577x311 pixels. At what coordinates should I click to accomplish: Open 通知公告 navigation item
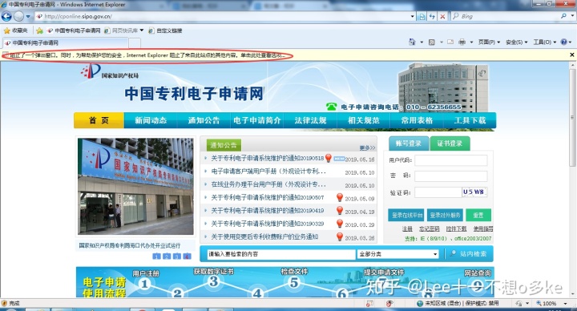point(204,120)
